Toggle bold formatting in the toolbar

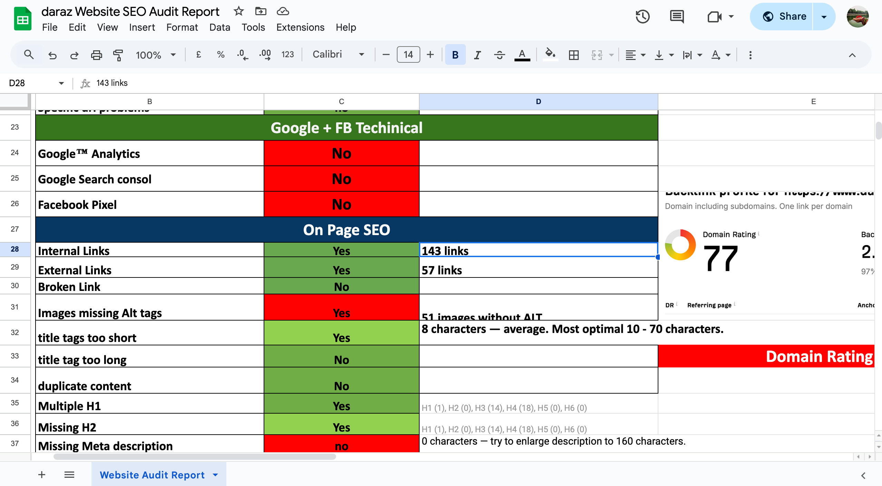pos(455,54)
